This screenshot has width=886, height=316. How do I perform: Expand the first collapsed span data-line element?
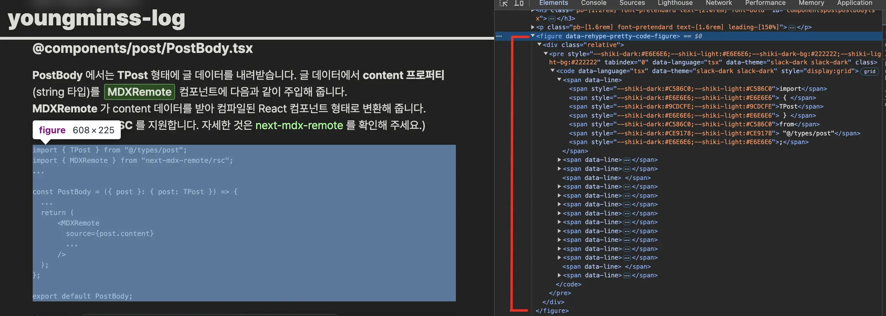[x=559, y=160]
